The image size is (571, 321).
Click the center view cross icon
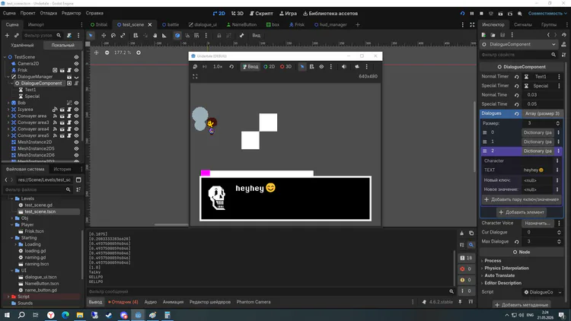tap(96, 52)
